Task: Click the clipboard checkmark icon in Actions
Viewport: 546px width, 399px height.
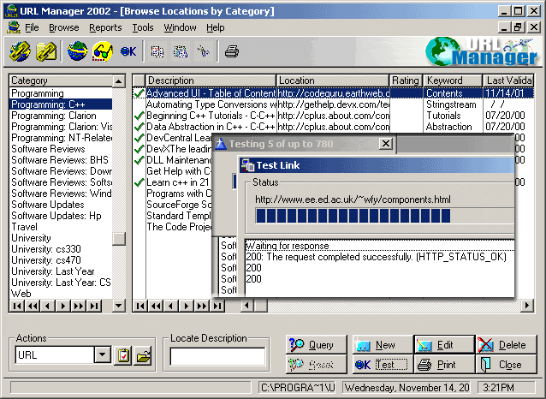Action: point(123,355)
